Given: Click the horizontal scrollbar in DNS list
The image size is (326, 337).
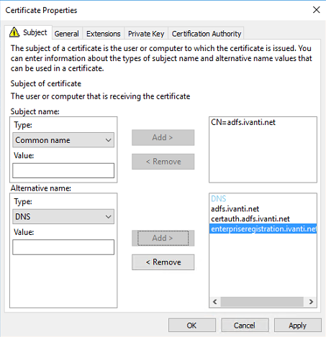Looking at the screenshot, I should tap(262, 302).
